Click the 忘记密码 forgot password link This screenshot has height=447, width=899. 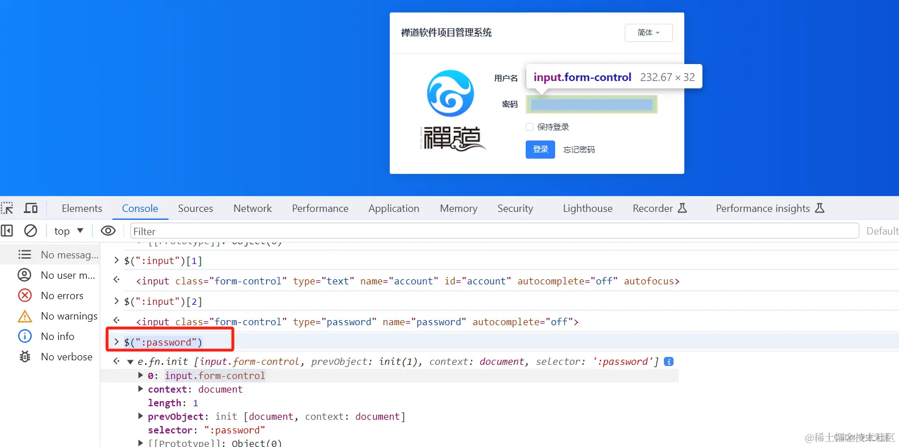pyautogui.click(x=579, y=150)
